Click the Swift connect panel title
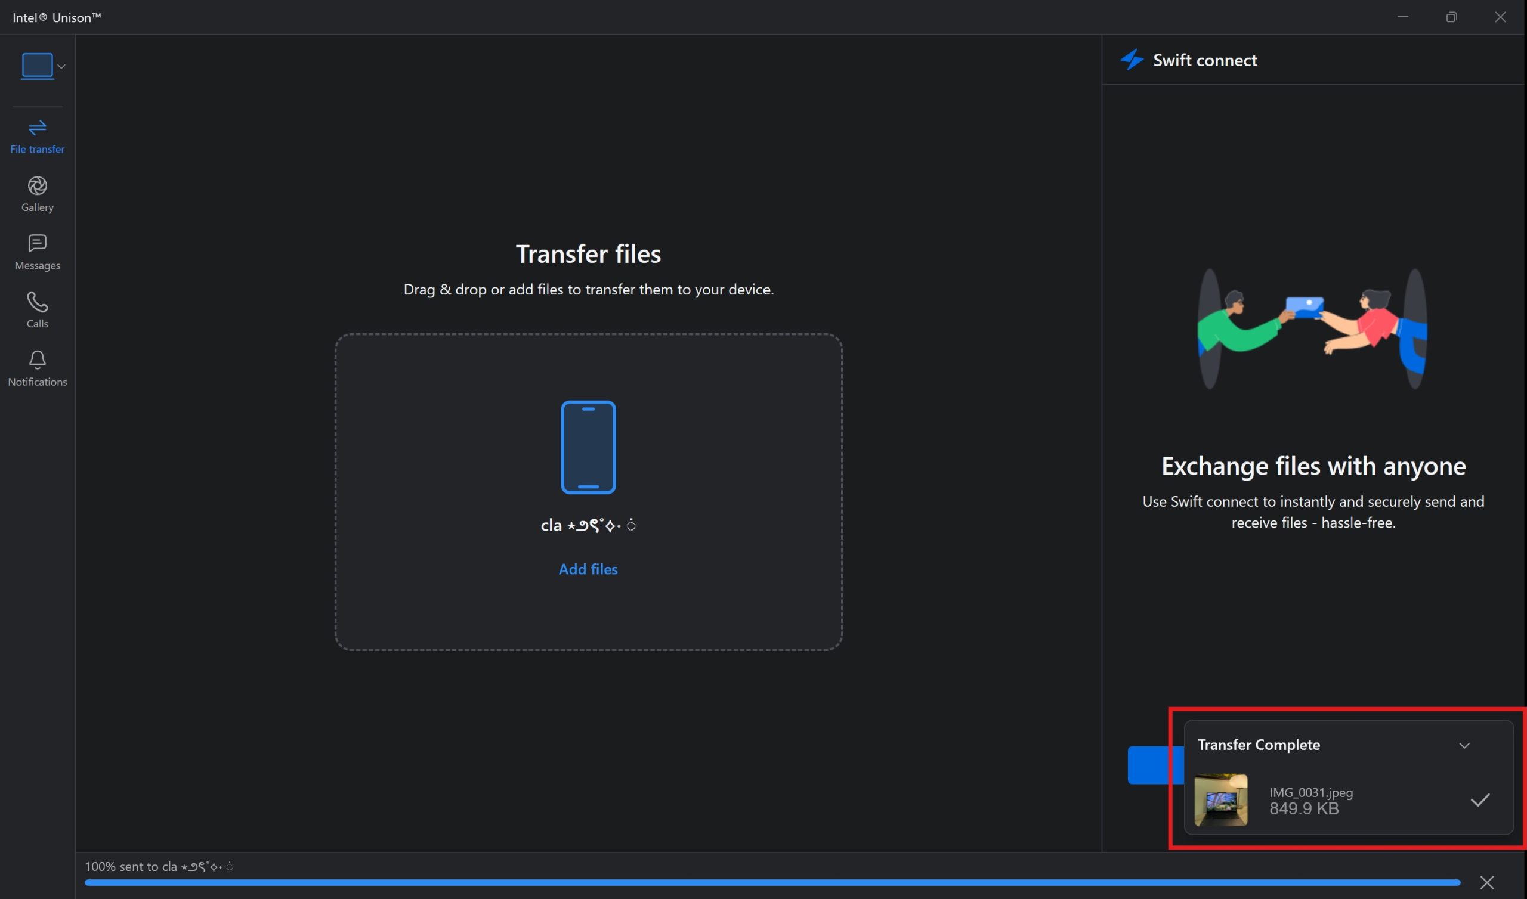The width and height of the screenshot is (1527, 899). coord(1204,61)
